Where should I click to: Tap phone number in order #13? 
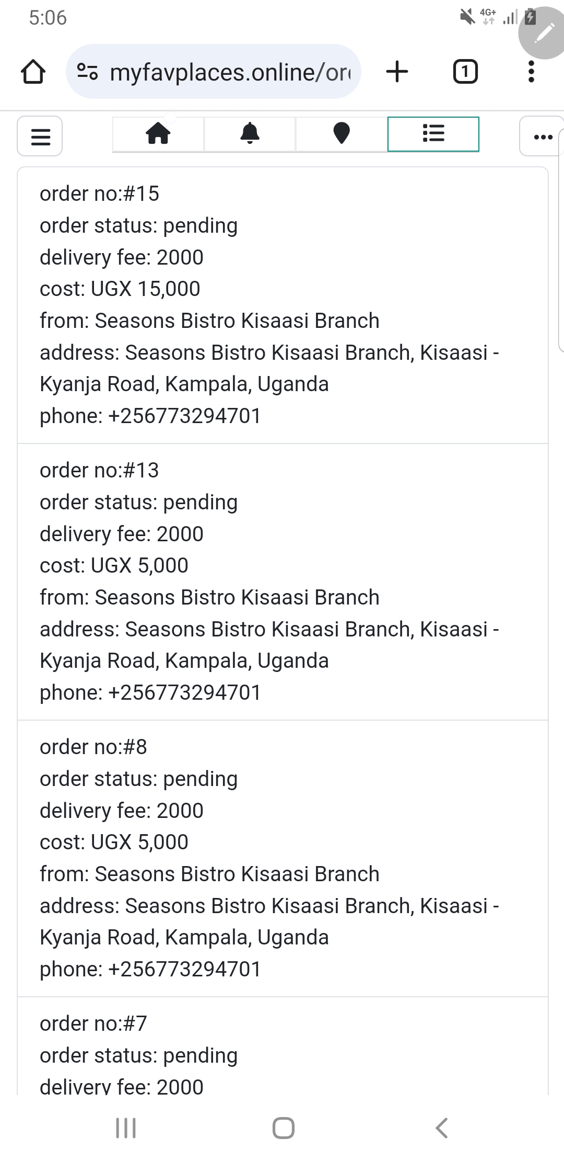[x=184, y=693]
